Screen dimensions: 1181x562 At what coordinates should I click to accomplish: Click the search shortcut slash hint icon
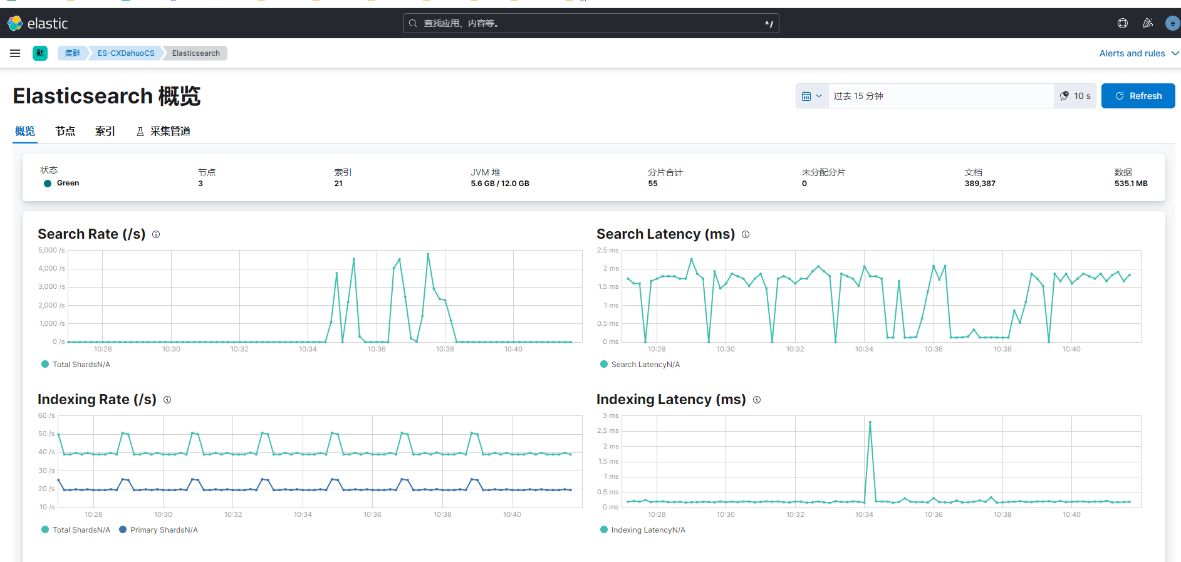click(x=769, y=24)
